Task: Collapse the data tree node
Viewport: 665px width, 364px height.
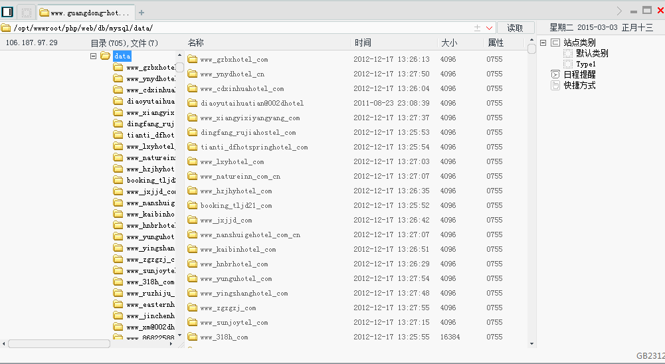Action: pos(93,56)
